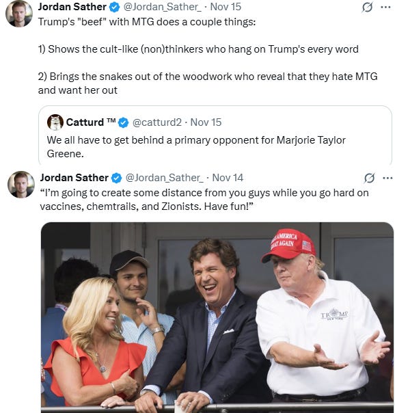Screen dimensions: 395x413
Task: Click the tweet text about Trump's "beef" with MTG
Action: 208,56
